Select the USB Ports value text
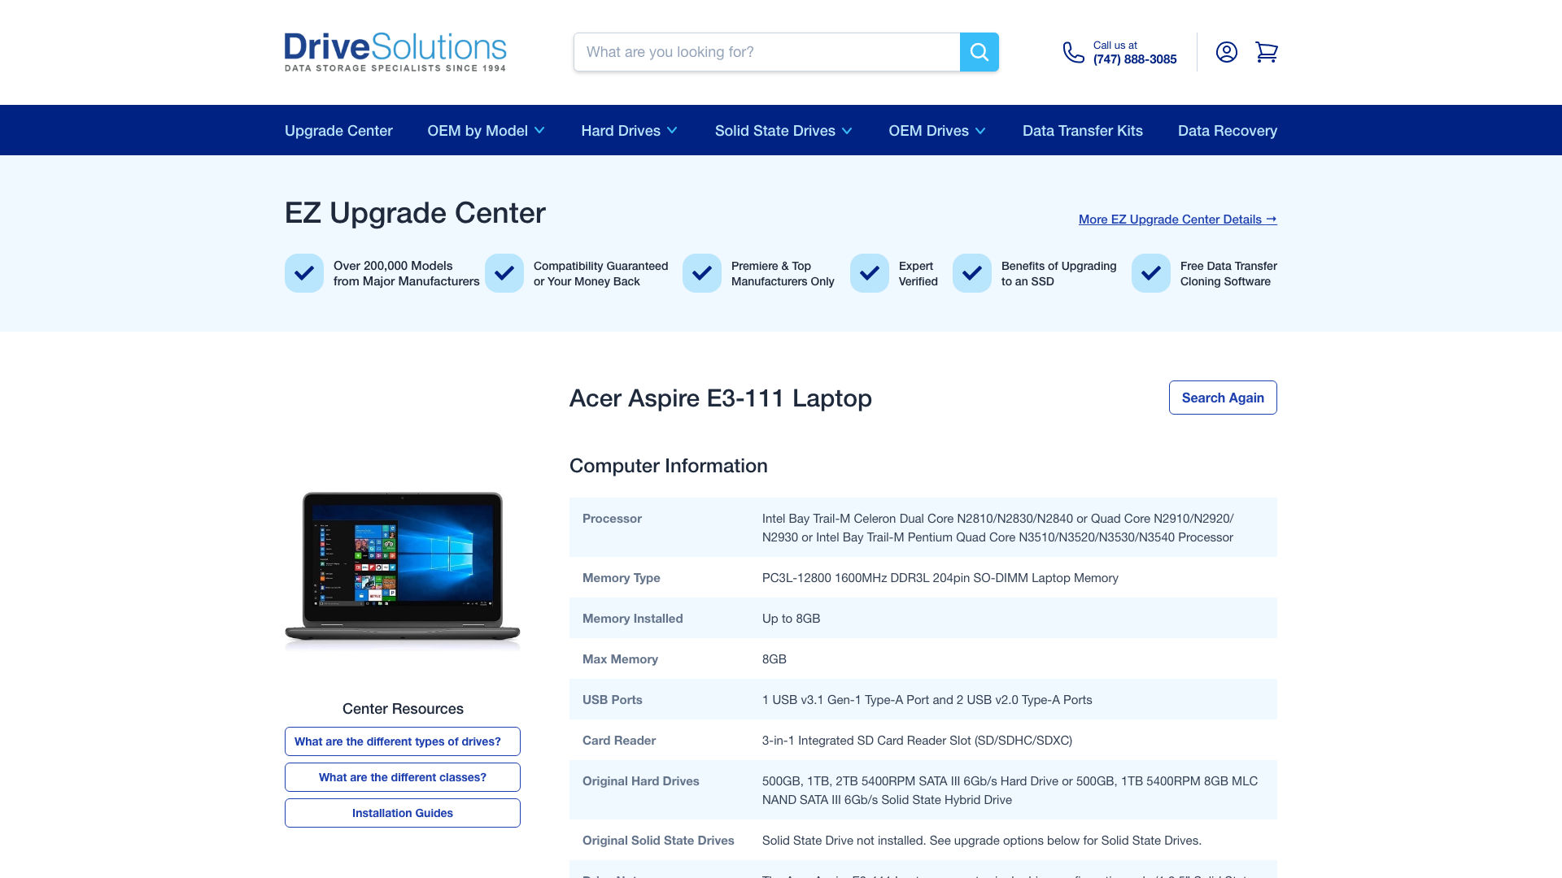Image resolution: width=1562 pixels, height=878 pixels. click(927, 700)
